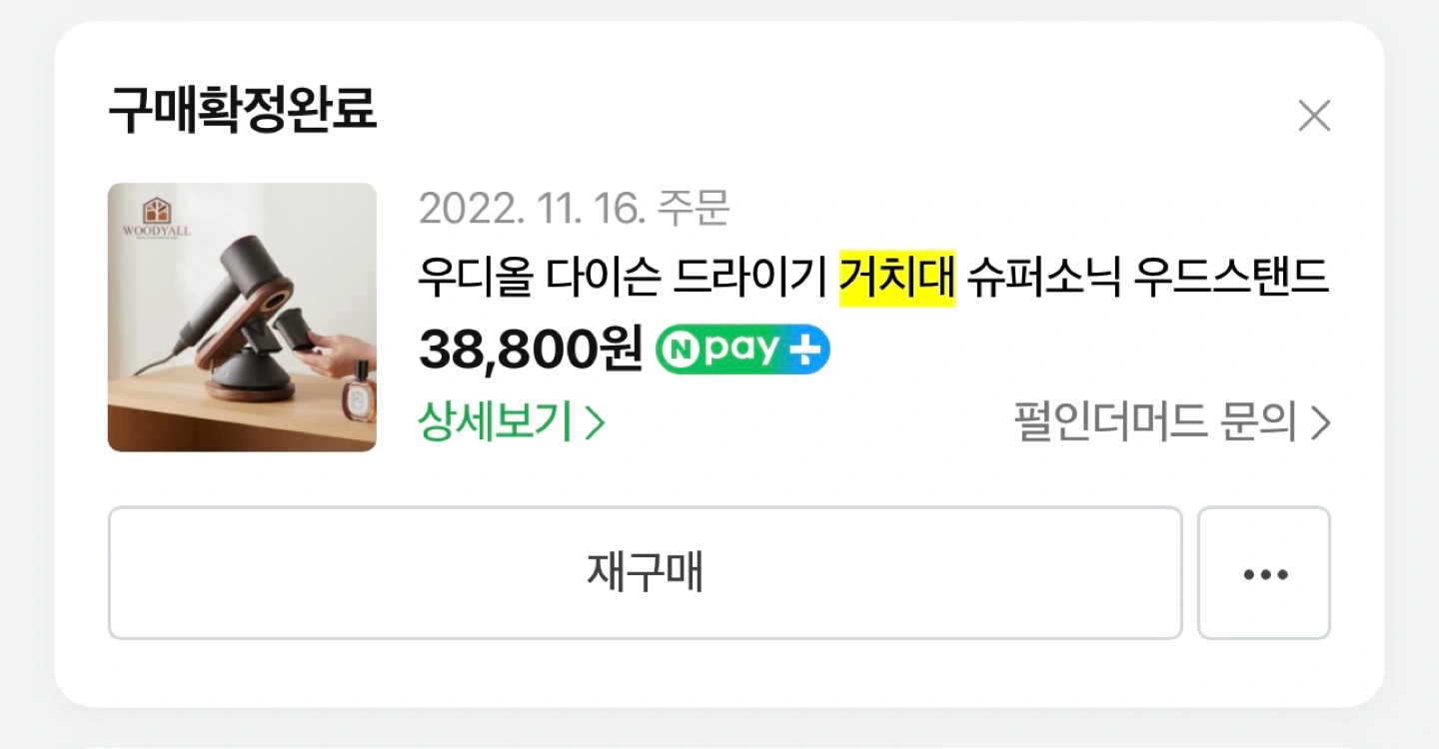Screen dimensions: 1439x749
Task: Click the plus symbol on the Npay badge
Action: [804, 351]
